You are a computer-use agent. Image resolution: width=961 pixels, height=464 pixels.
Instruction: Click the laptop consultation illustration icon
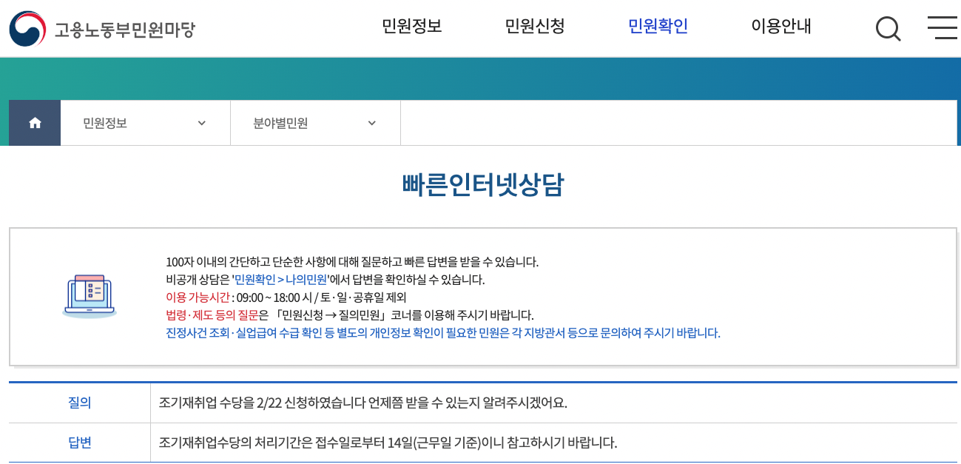click(x=89, y=295)
